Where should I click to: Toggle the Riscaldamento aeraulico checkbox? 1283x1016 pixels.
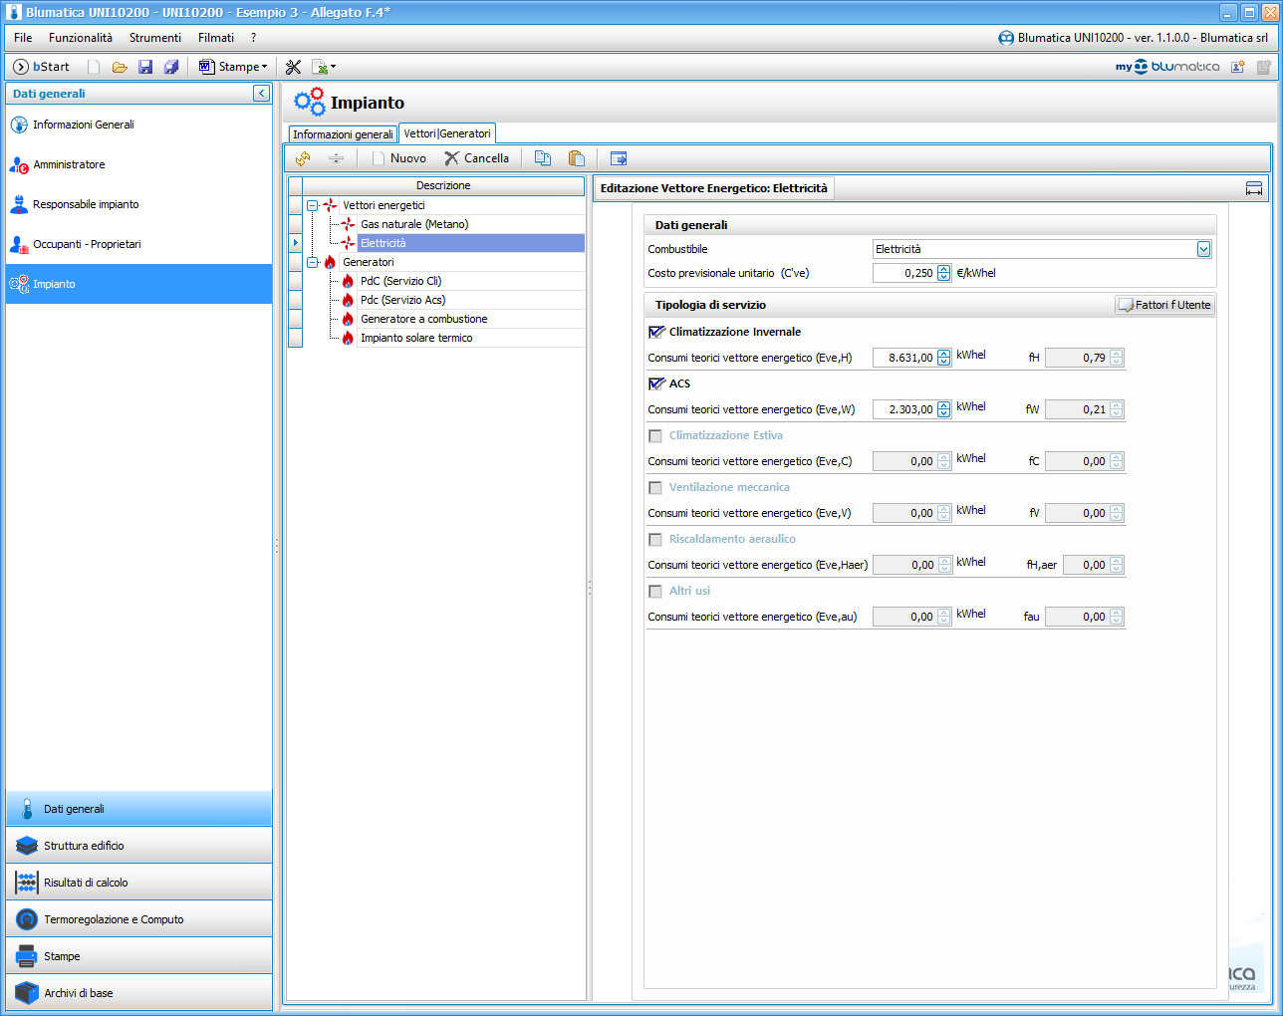[x=655, y=539]
